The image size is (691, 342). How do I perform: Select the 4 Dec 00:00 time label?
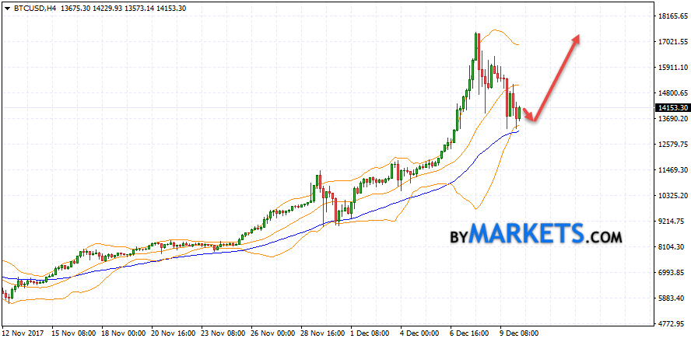[x=419, y=333]
